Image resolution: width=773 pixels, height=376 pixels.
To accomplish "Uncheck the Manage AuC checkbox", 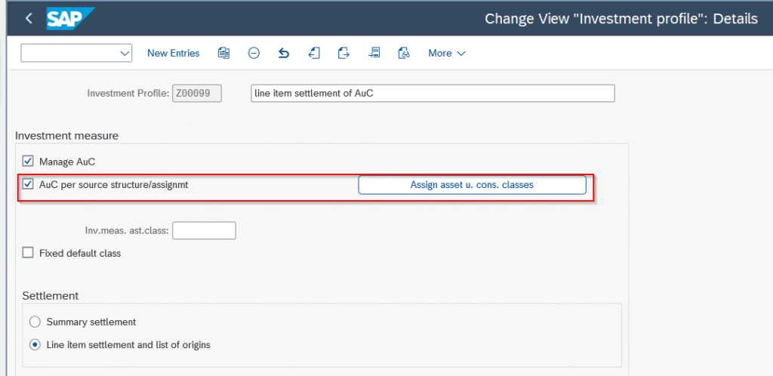I will pyautogui.click(x=29, y=162).
